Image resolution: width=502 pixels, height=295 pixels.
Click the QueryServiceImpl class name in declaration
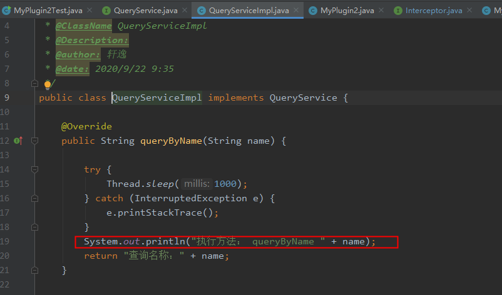(x=157, y=97)
